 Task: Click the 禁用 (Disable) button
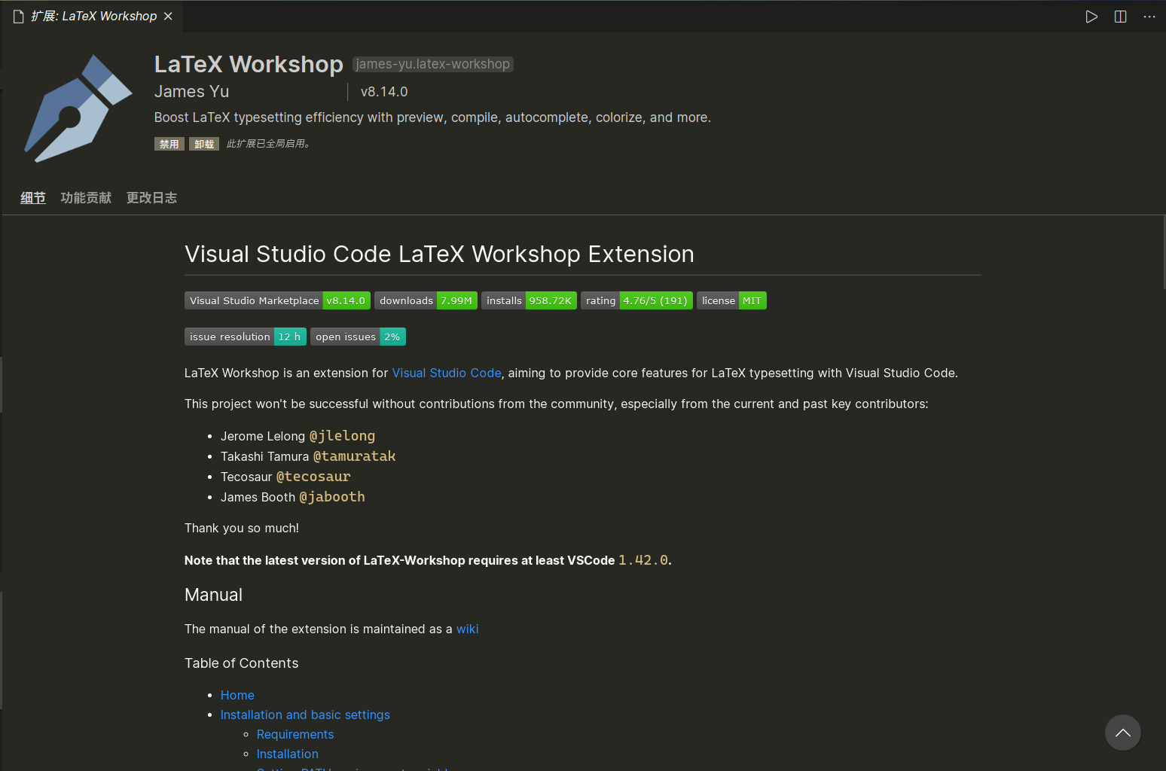click(x=169, y=144)
